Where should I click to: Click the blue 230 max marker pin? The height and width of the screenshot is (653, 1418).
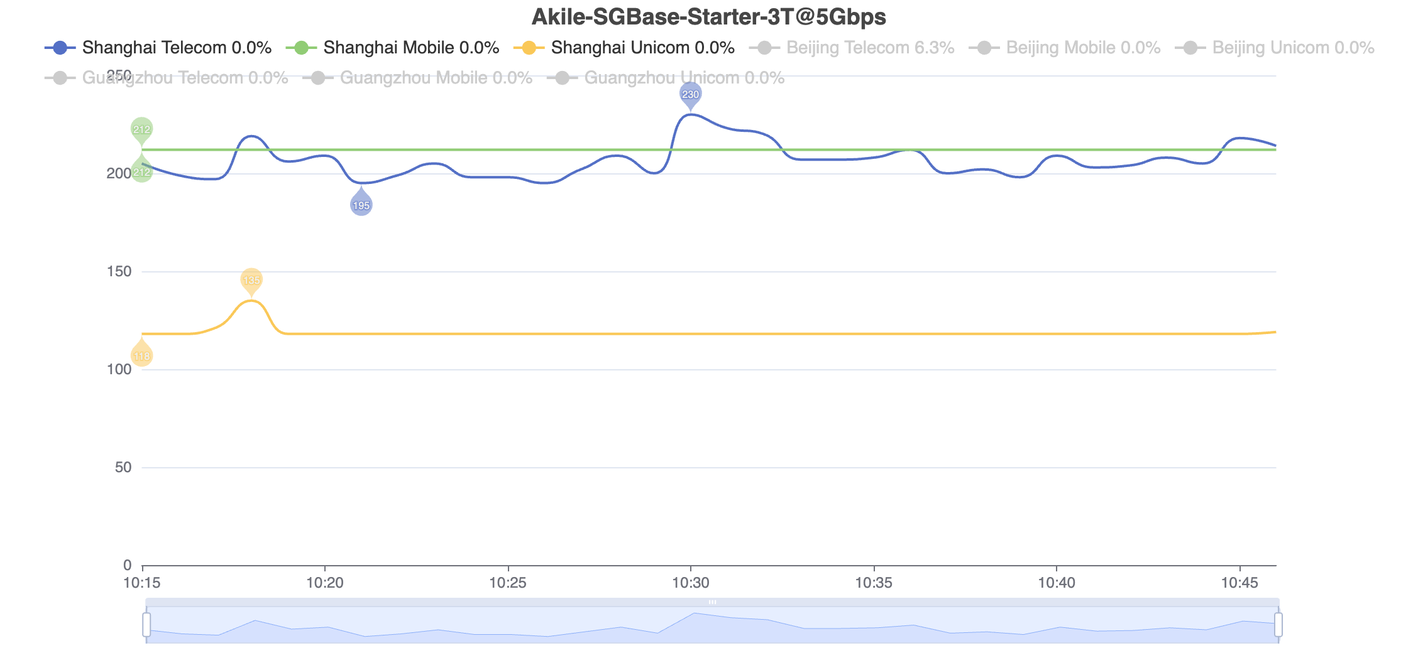coord(691,95)
